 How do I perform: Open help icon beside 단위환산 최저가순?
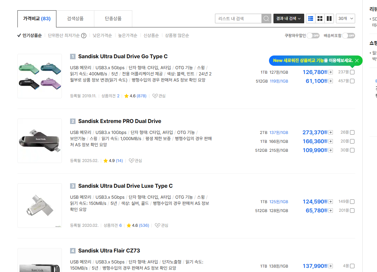84,36
